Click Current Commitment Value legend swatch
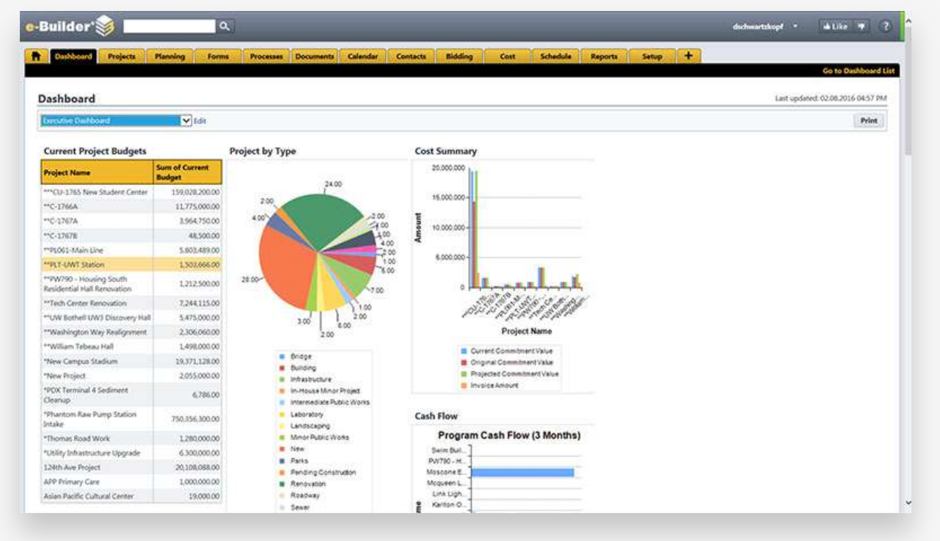Viewport: 940px width, 541px height. (462, 351)
